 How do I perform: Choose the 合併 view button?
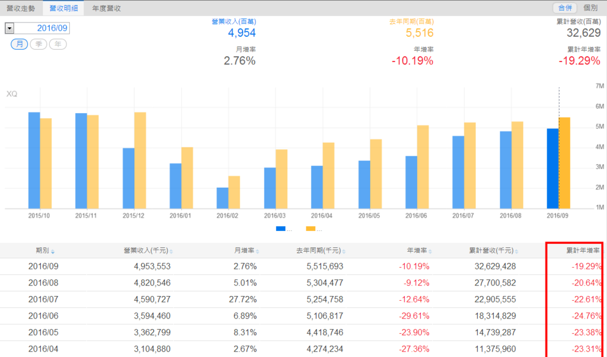pyautogui.click(x=565, y=8)
